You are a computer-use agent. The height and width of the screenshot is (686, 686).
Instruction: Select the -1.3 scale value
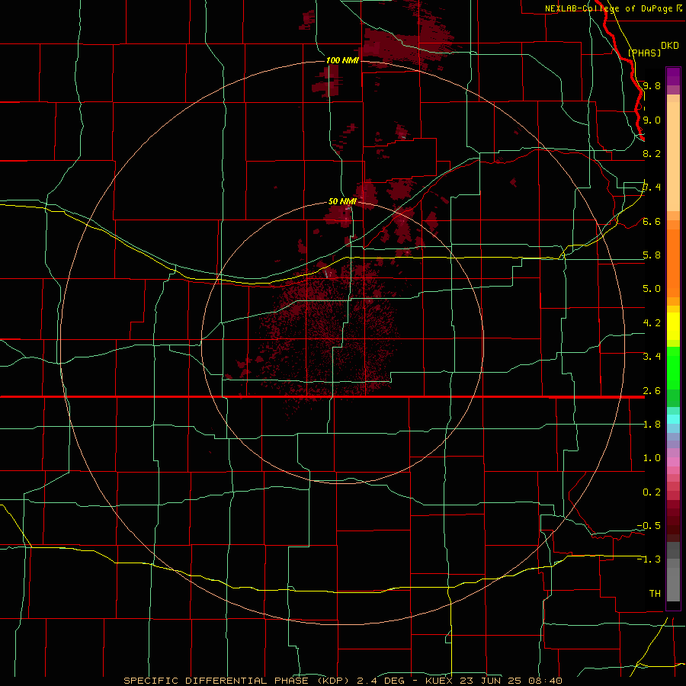point(649,559)
